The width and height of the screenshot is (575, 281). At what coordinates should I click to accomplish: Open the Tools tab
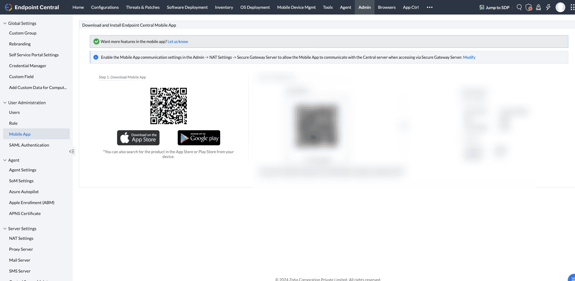(x=328, y=7)
